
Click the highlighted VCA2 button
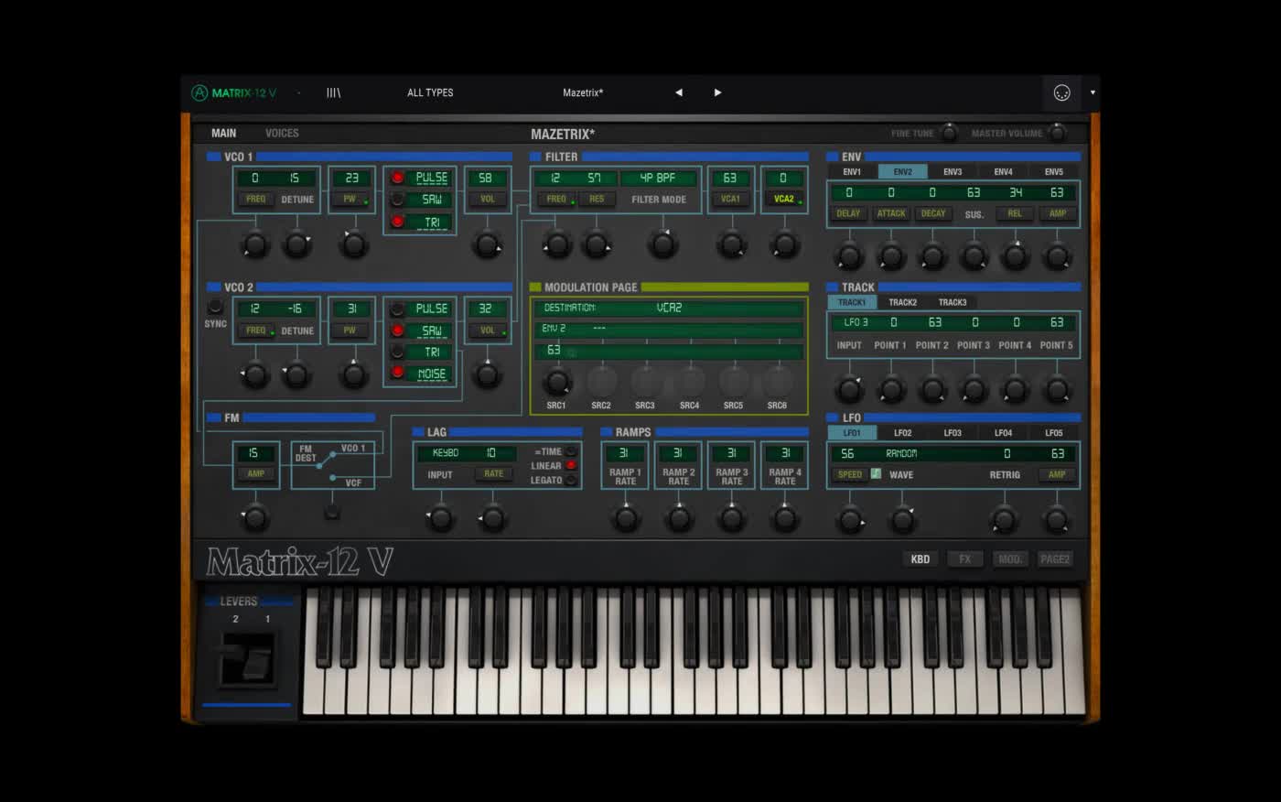784,199
